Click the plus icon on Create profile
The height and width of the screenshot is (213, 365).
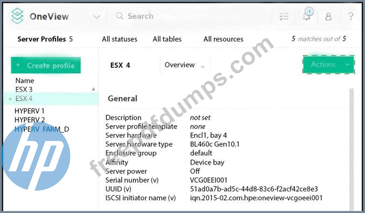18,65
